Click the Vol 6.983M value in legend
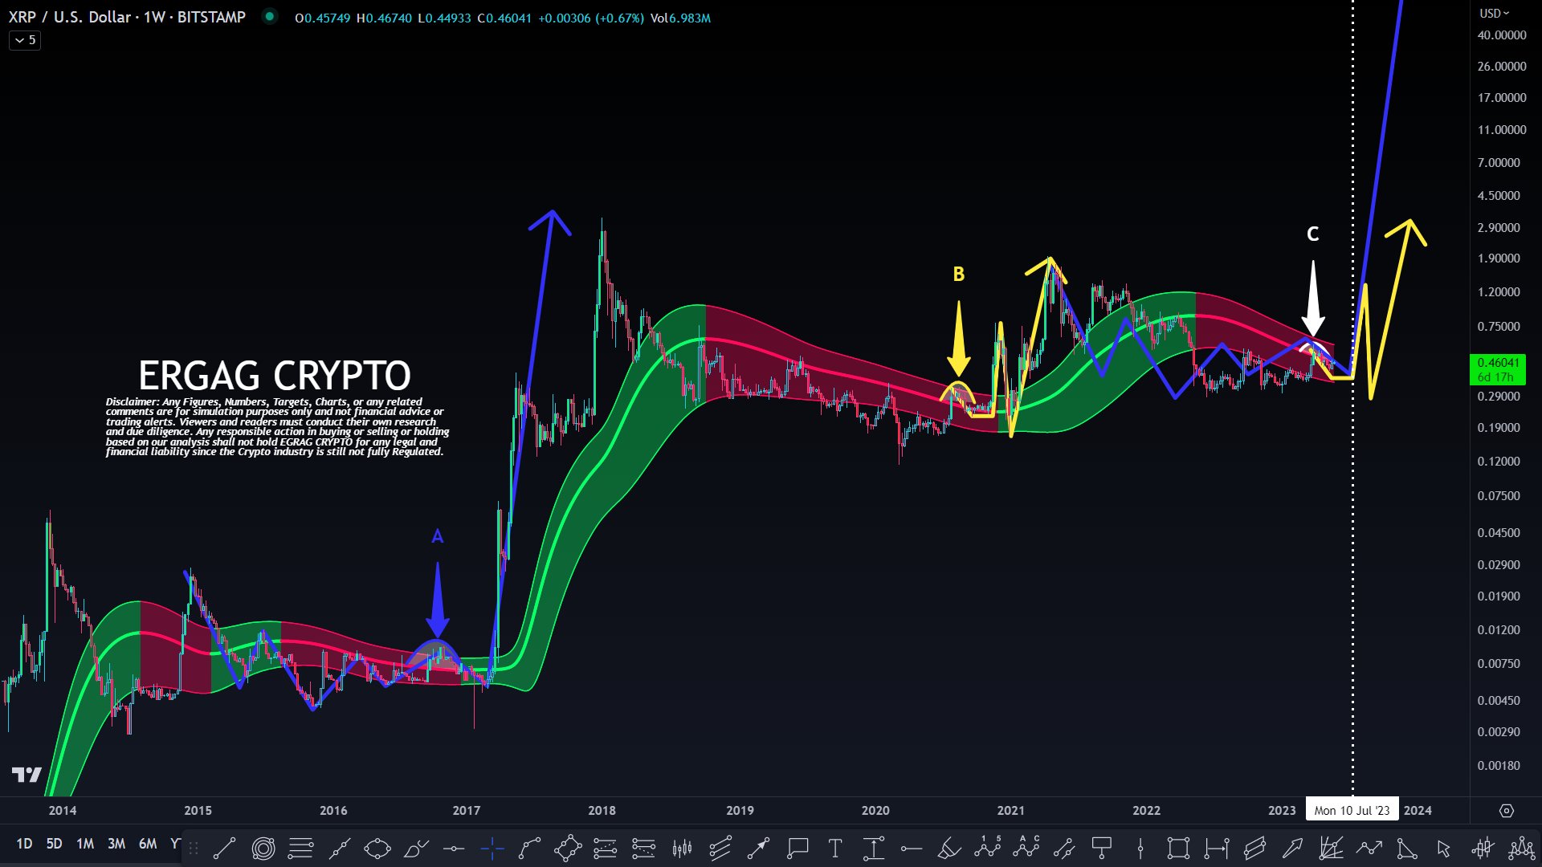This screenshot has width=1542, height=867. 680,18
